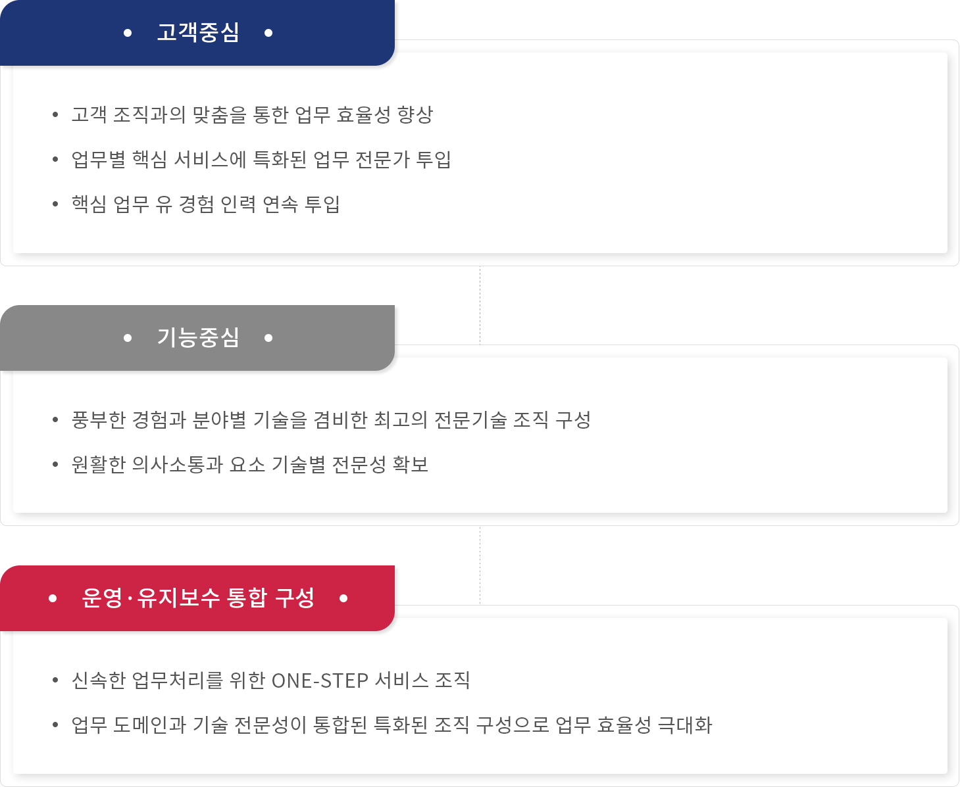This screenshot has width=960, height=787.
Task: Click line 핵심 업무 유 경험 인력 연속 투입
Action: [205, 204]
